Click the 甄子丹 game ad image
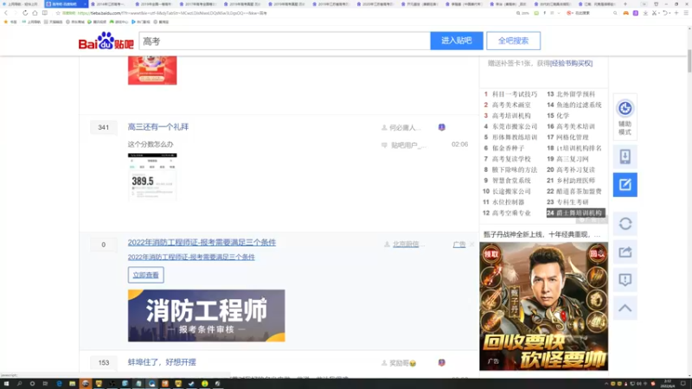The width and height of the screenshot is (692, 389). click(544, 306)
